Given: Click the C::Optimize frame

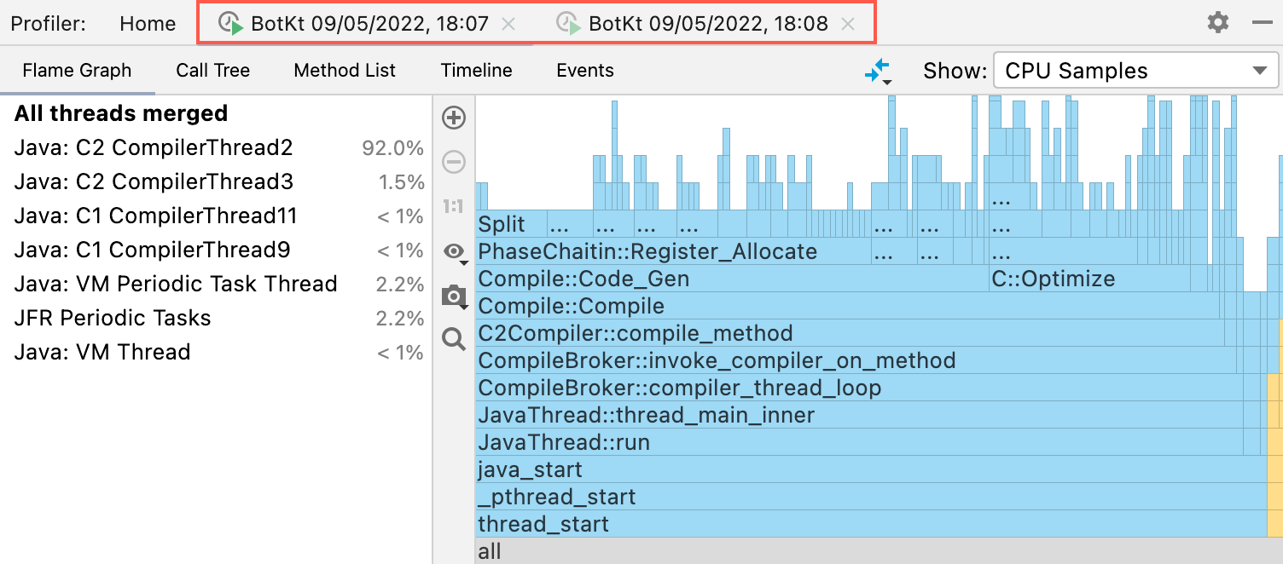Looking at the screenshot, I should [1089, 279].
